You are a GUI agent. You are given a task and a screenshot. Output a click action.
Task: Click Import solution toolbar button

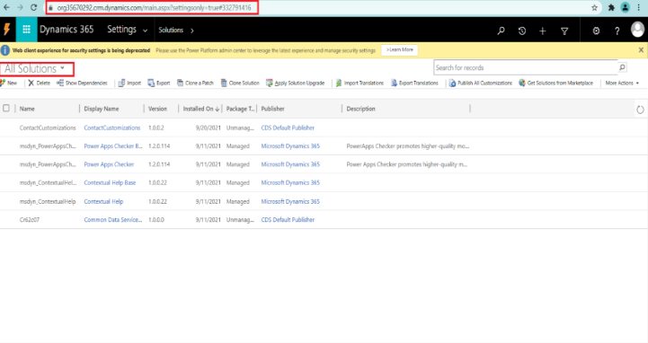pyautogui.click(x=129, y=83)
